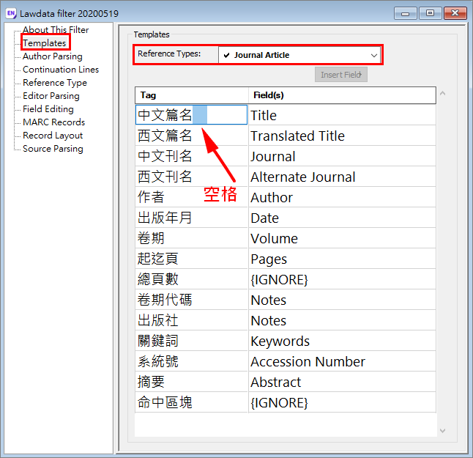Click the Alternate Journal field cell

pos(342,177)
